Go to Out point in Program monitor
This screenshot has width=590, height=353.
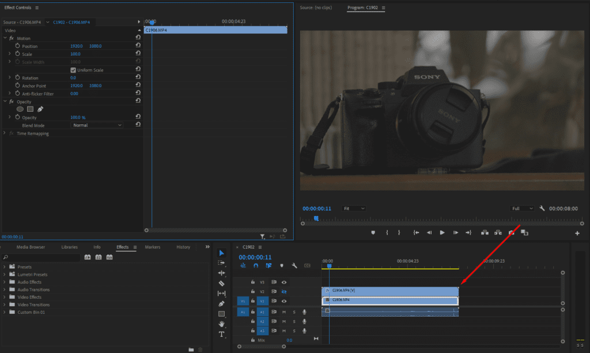pos(468,233)
